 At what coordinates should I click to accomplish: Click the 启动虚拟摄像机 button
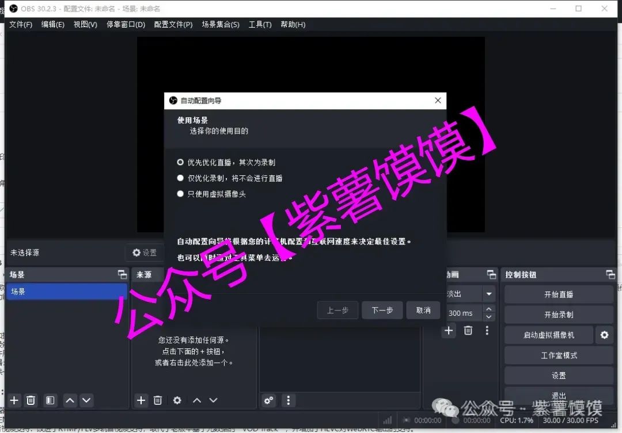[549, 335]
